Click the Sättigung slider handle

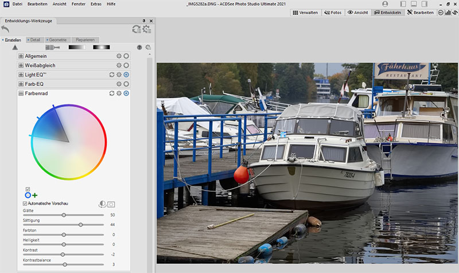(x=80, y=225)
